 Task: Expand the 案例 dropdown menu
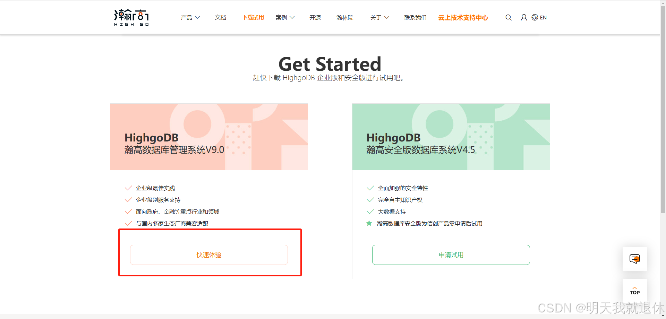coord(285,17)
